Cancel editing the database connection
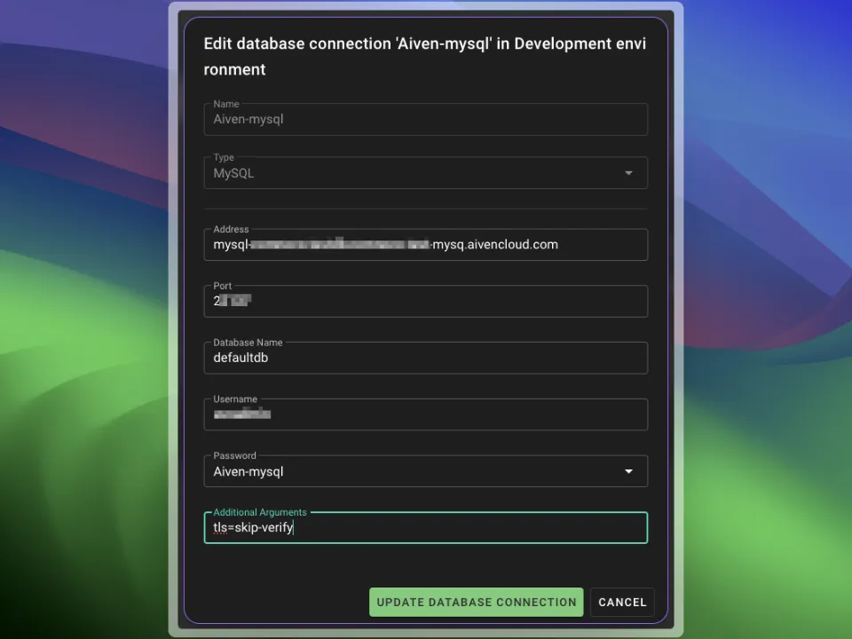Screen dimensions: 852x639 [x=622, y=602]
